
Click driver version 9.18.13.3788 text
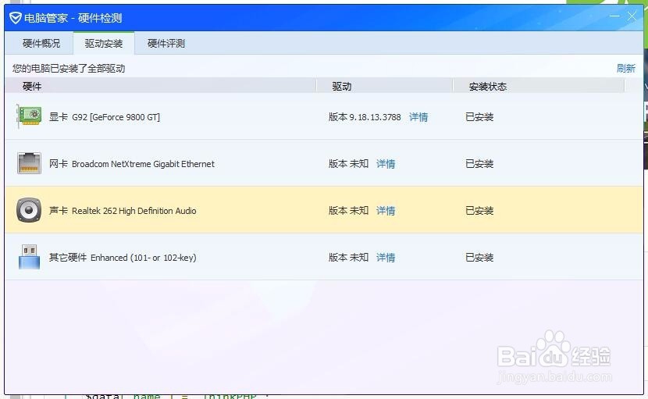[x=365, y=117]
